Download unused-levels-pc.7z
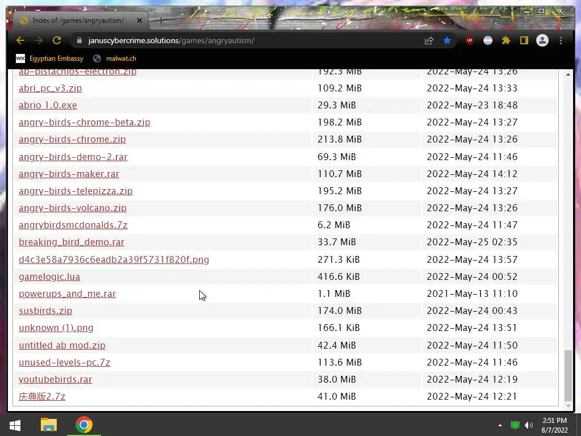The width and height of the screenshot is (581, 436). 65,362
